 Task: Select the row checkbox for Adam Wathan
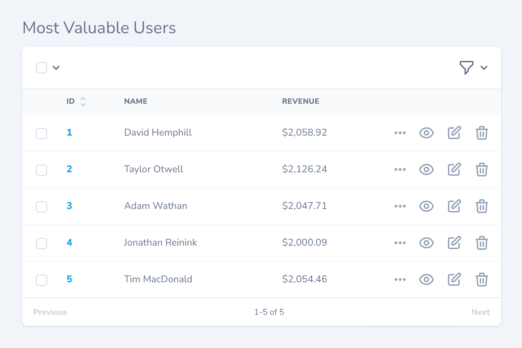coord(42,207)
